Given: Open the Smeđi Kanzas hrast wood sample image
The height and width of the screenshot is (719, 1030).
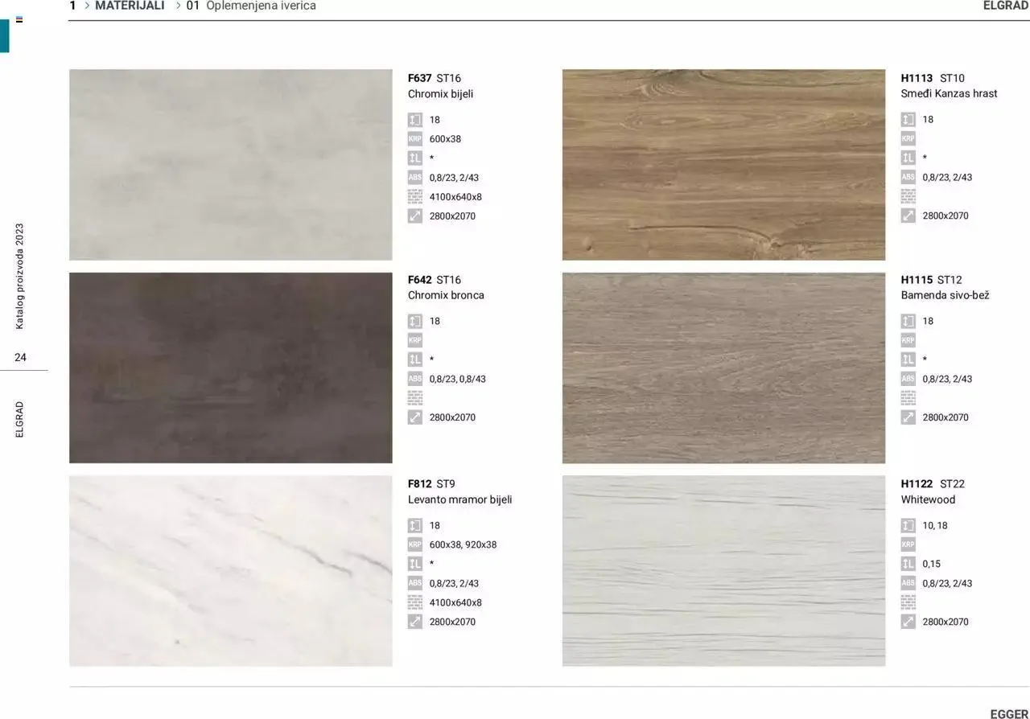Looking at the screenshot, I should tap(723, 164).
